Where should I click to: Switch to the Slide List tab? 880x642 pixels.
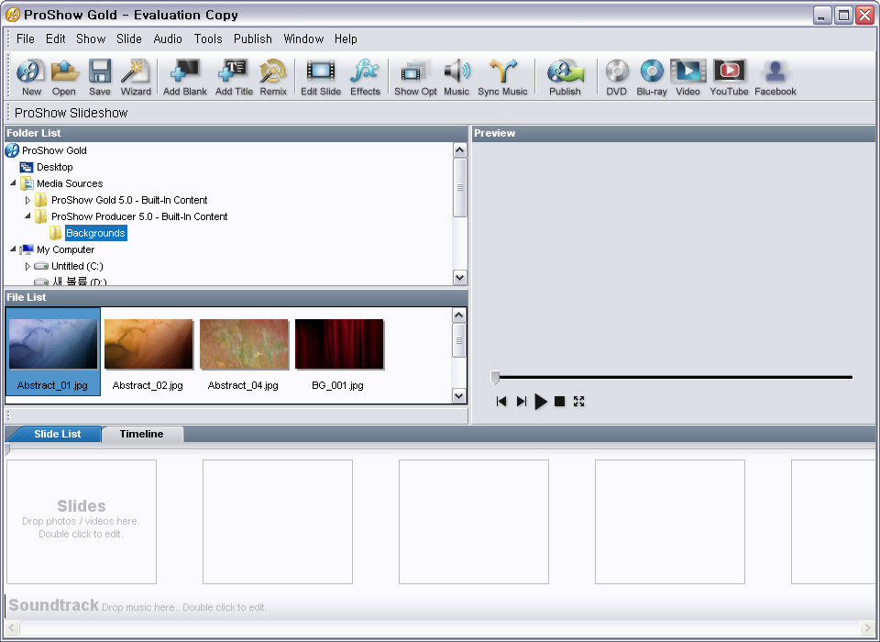pyautogui.click(x=57, y=434)
